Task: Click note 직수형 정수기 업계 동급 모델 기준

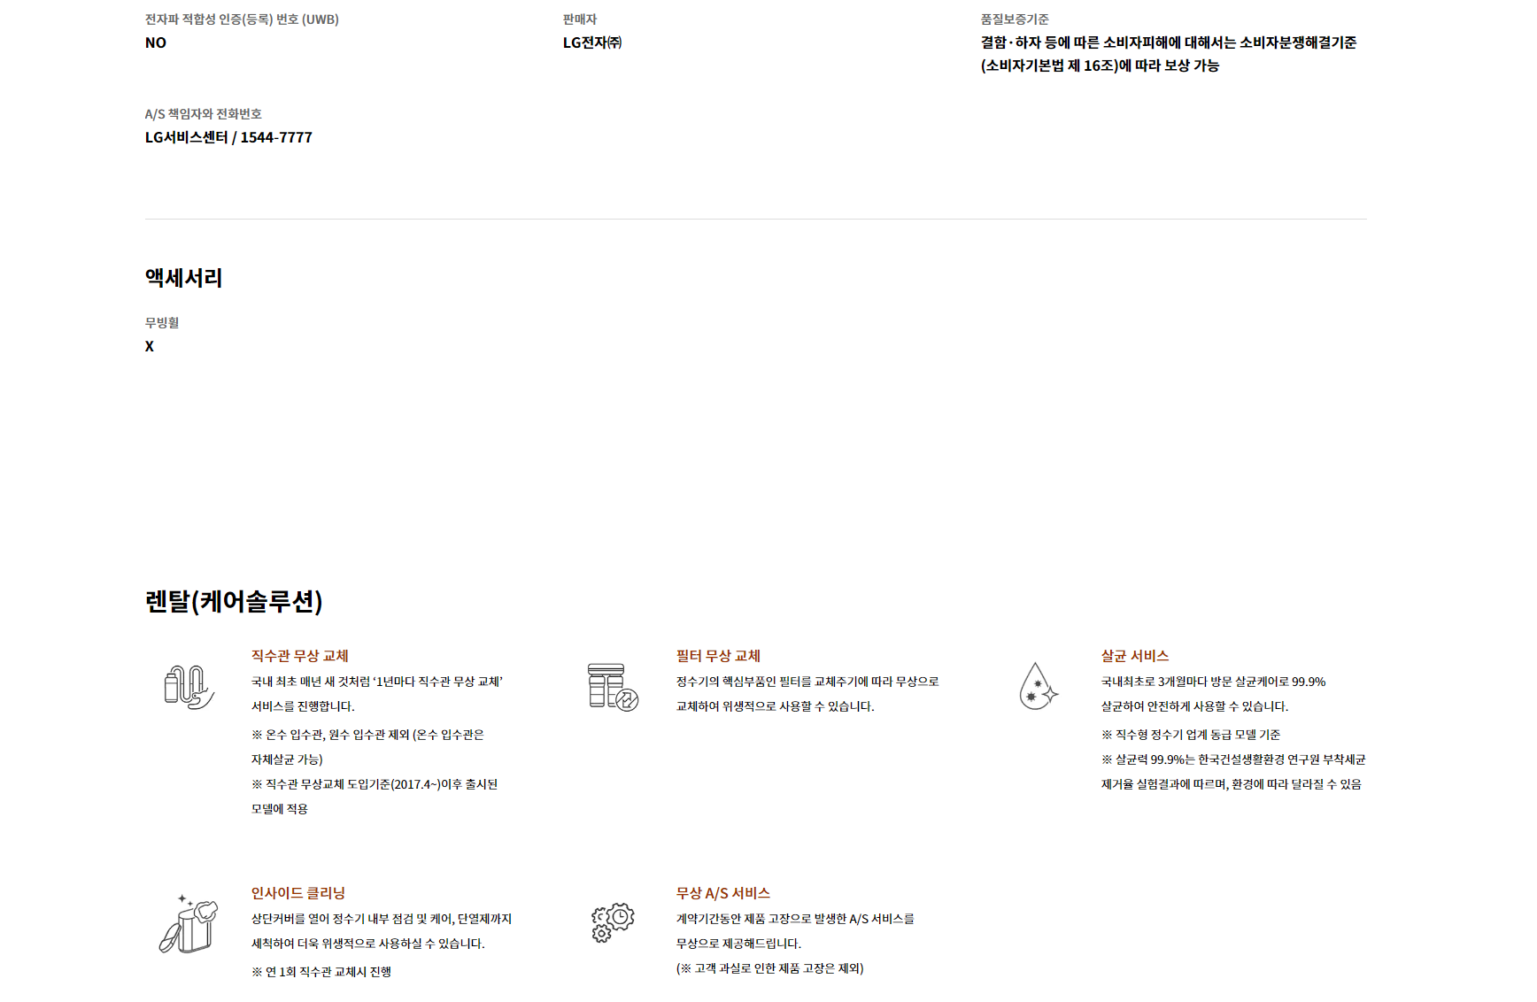Action: (x=1191, y=735)
